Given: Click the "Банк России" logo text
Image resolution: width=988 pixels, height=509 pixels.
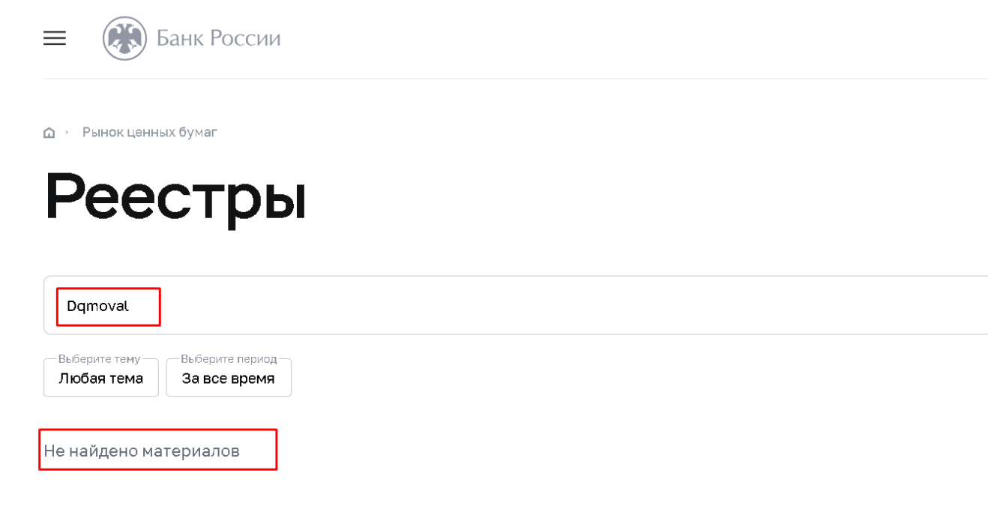Looking at the screenshot, I should coord(218,38).
